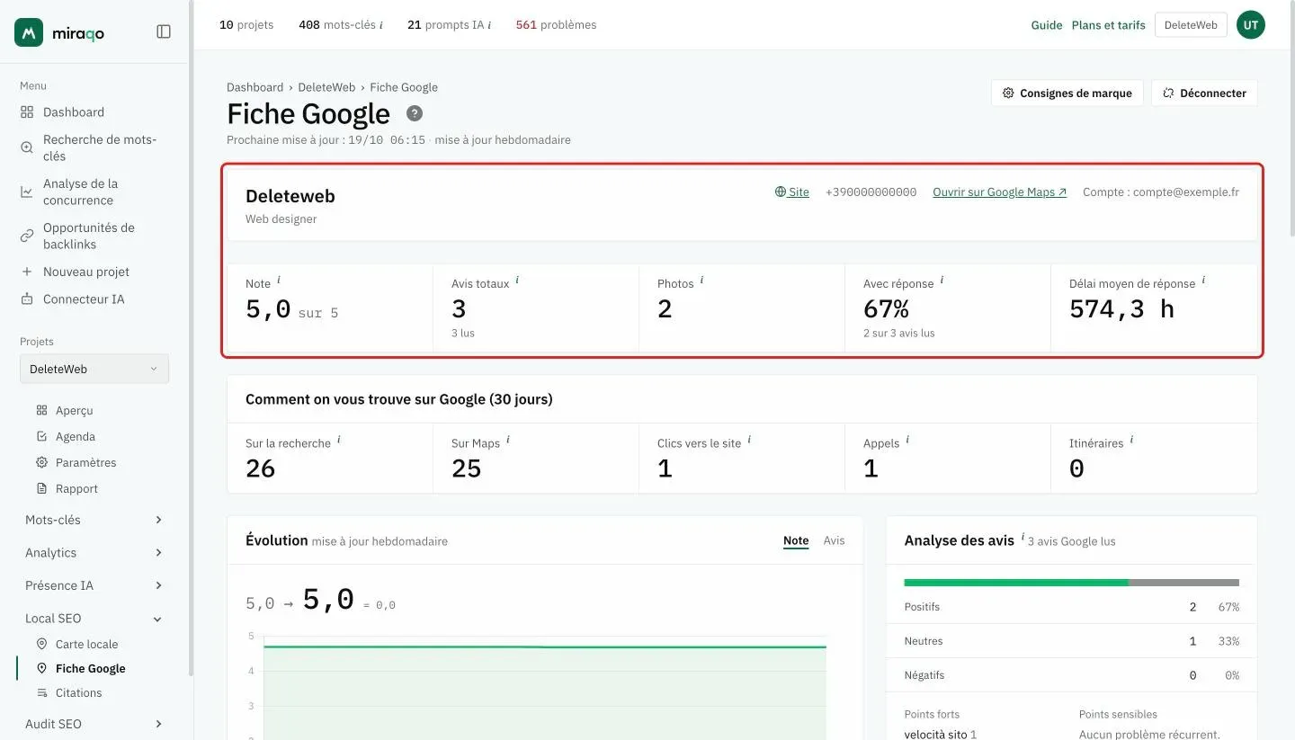Click the info icon next to Délai moyen de réponse
1295x740 pixels.
pos(1203,281)
